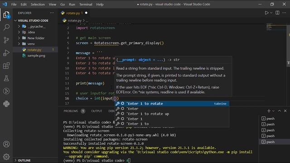Click the Visual Studio Code logo icon
This screenshot has height=163, width=290.
[5, 4]
